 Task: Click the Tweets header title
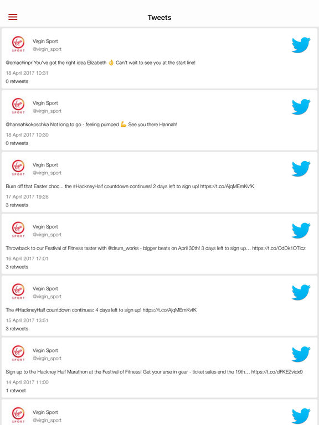pos(159,17)
